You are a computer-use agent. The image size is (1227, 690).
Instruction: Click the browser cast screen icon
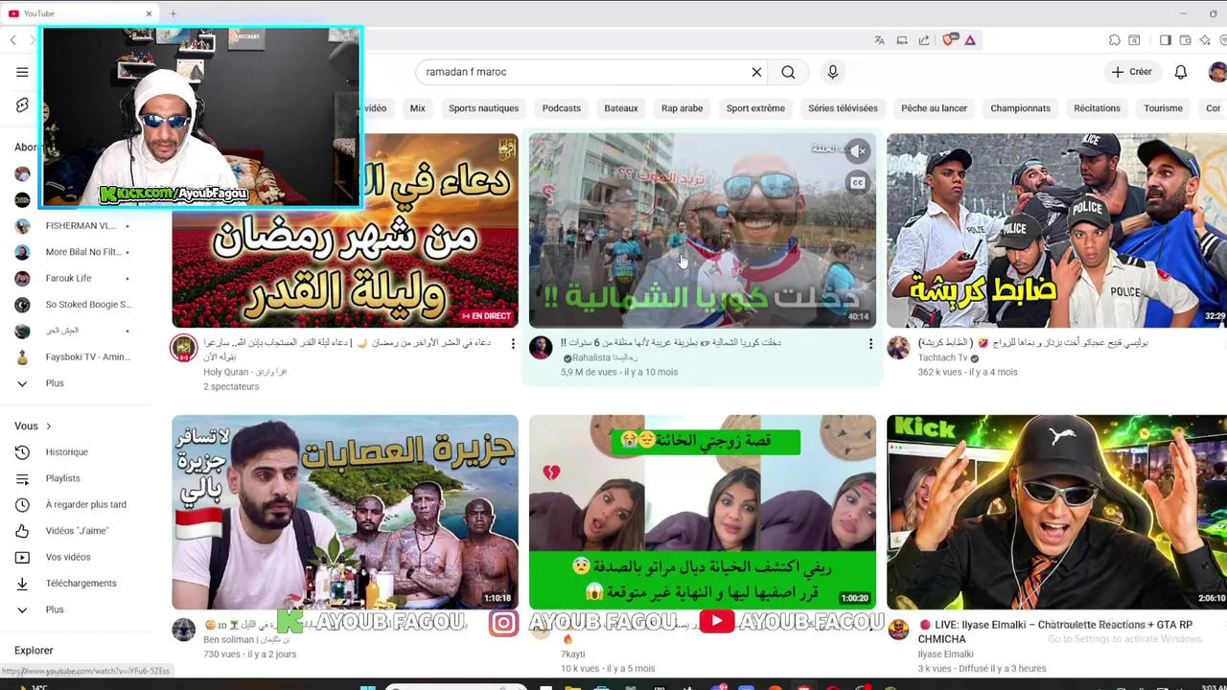point(902,40)
